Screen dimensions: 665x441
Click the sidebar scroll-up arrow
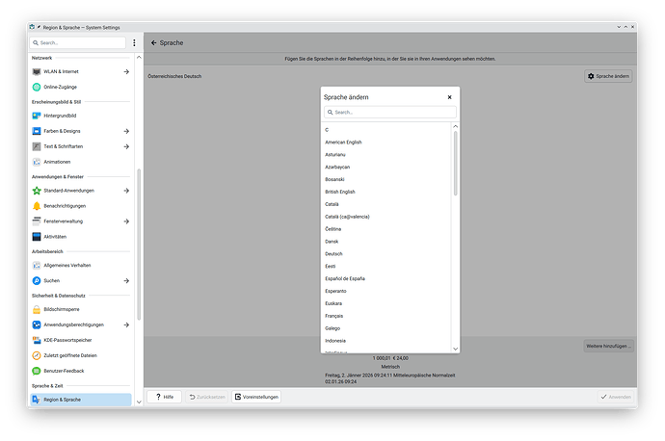click(139, 57)
